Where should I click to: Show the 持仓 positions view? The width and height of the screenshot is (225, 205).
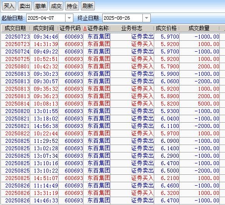[72, 6]
